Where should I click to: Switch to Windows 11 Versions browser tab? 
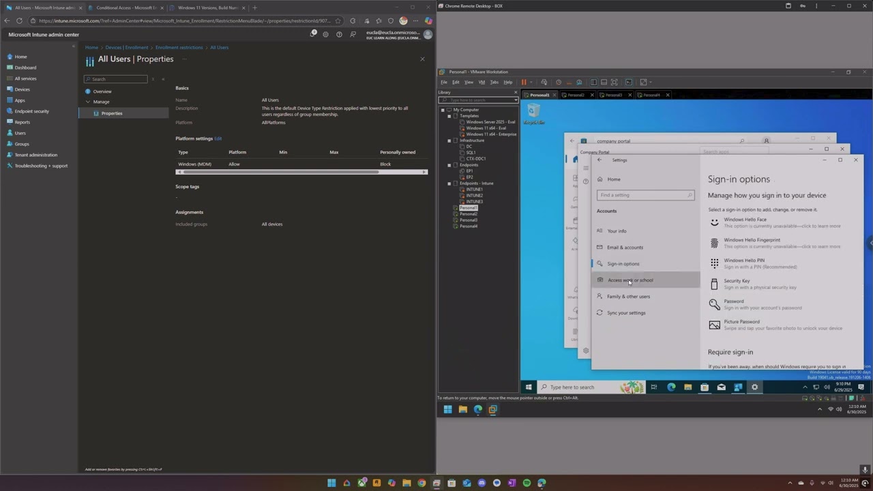(x=207, y=8)
